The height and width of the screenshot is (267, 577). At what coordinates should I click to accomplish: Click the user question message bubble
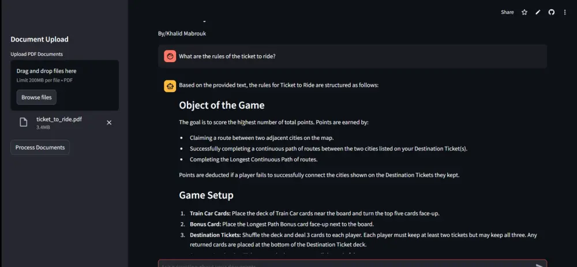(352, 56)
